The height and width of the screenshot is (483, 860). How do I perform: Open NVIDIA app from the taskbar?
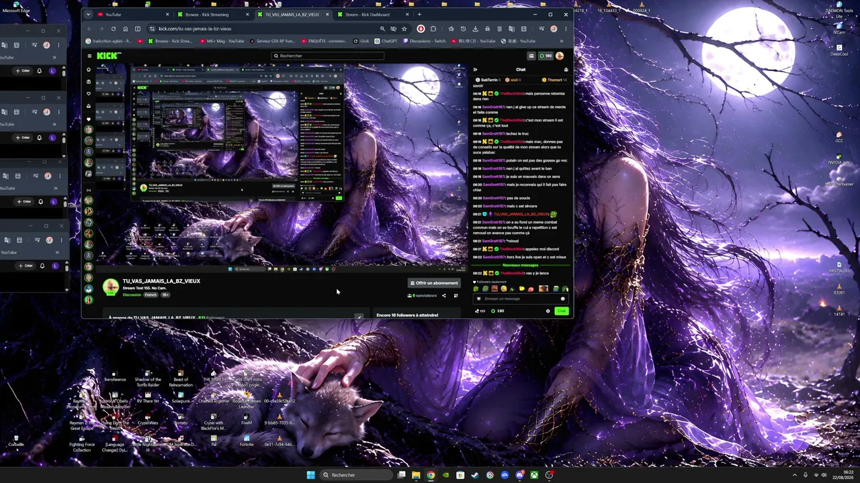click(x=445, y=475)
